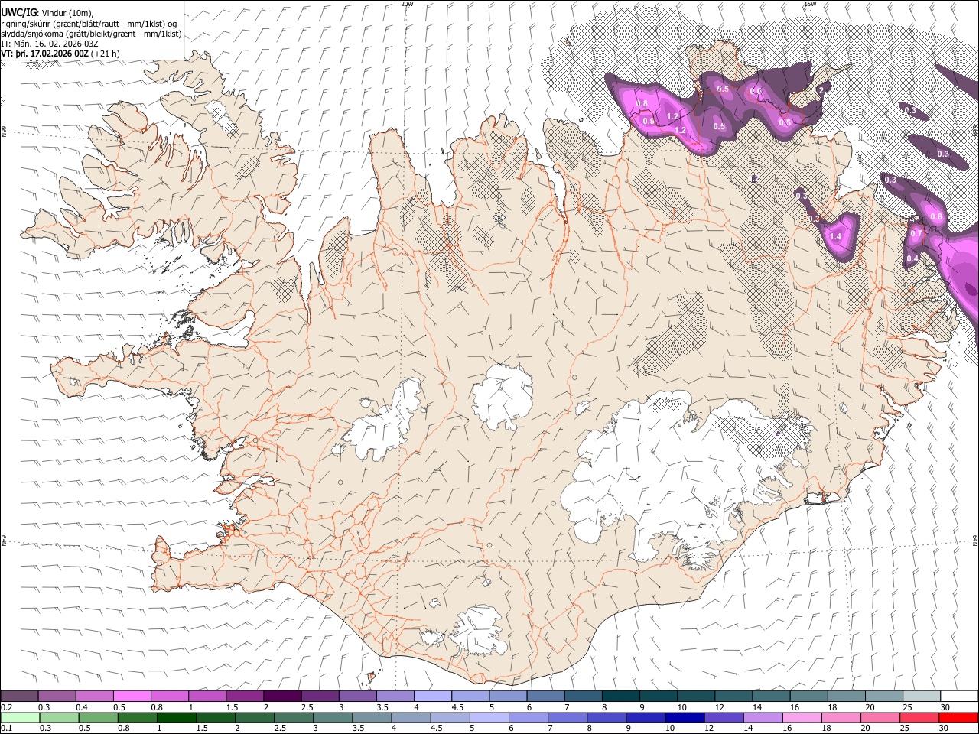Click the "0.2" label in the snow legend
This screenshot has height=734, width=979.
[x=7, y=707]
